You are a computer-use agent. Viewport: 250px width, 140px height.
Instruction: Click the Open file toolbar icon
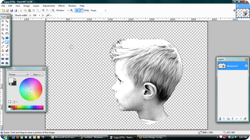7,10
